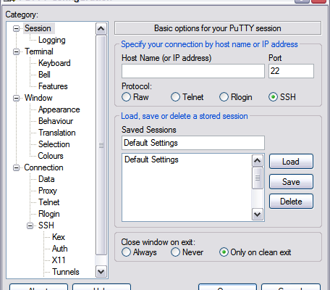The height and width of the screenshot is (290, 330).
Task: Click the Delete session button
Action: (x=291, y=202)
